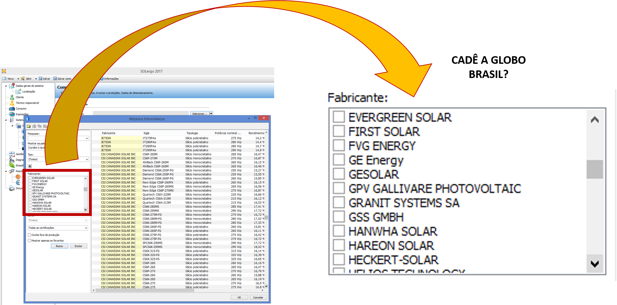This screenshot has height=305, width=617.
Task: Select the Técnico responsável tree icon
Action: coord(12,103)
